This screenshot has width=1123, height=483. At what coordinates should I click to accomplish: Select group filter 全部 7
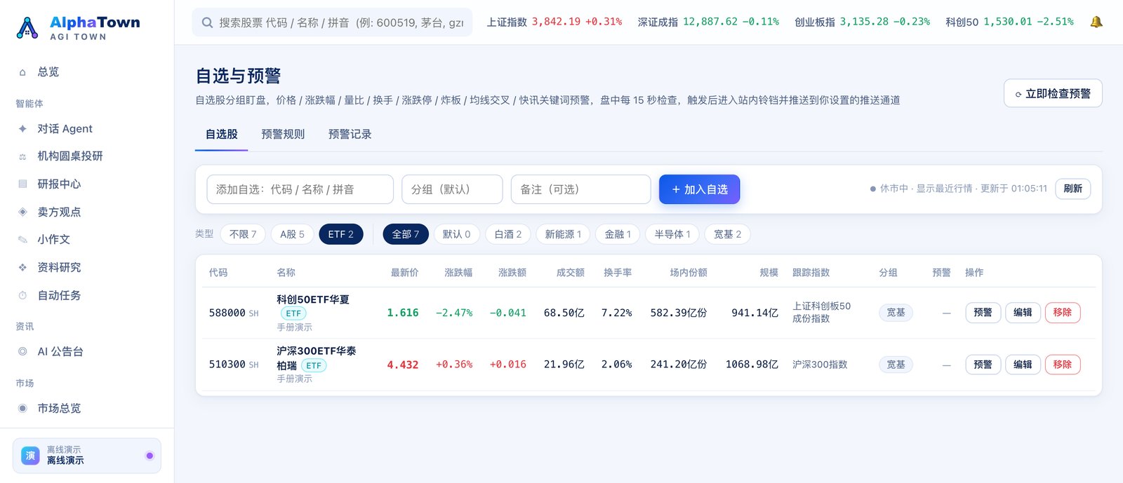[406, 234]
